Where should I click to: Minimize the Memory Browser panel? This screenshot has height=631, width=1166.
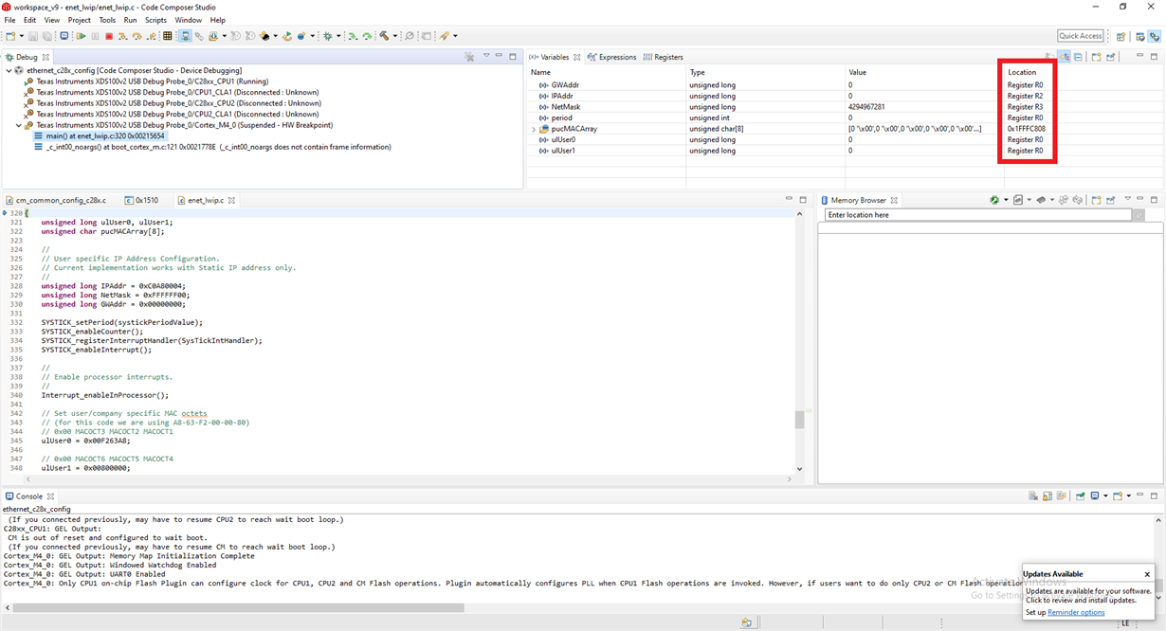coord(1139,199)
